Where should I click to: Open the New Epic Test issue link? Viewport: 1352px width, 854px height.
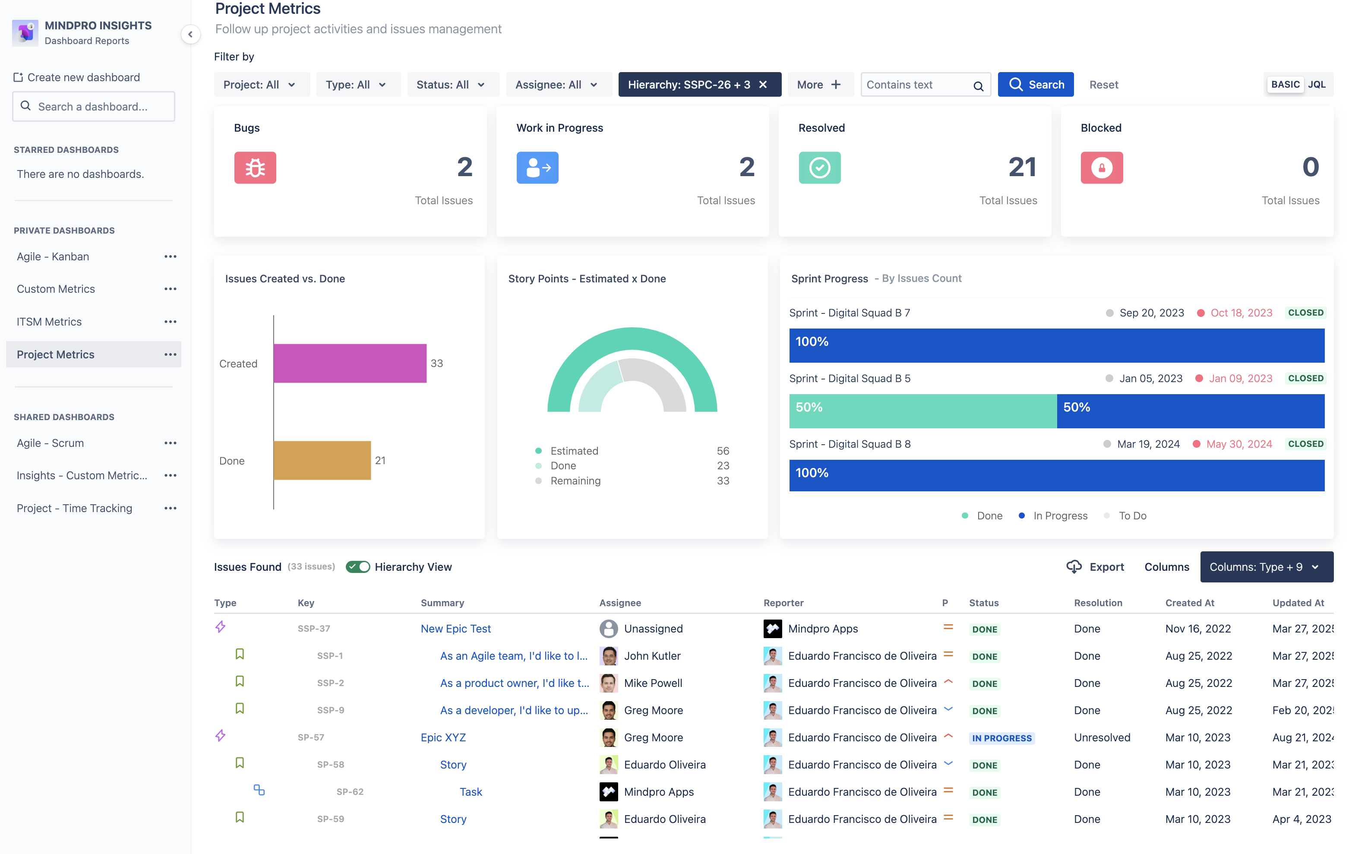[x=455, y=628]
